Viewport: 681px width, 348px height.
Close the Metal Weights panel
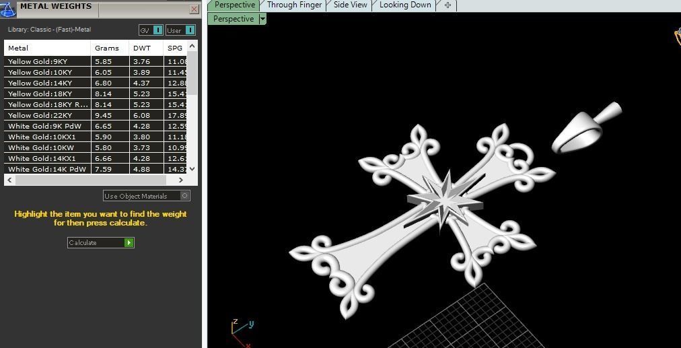tap(194, 9)
